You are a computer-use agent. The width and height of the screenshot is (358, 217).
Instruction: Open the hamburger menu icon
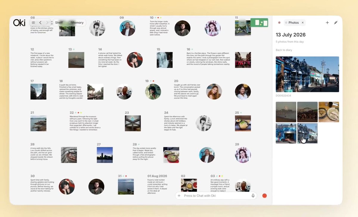[33, 23]
